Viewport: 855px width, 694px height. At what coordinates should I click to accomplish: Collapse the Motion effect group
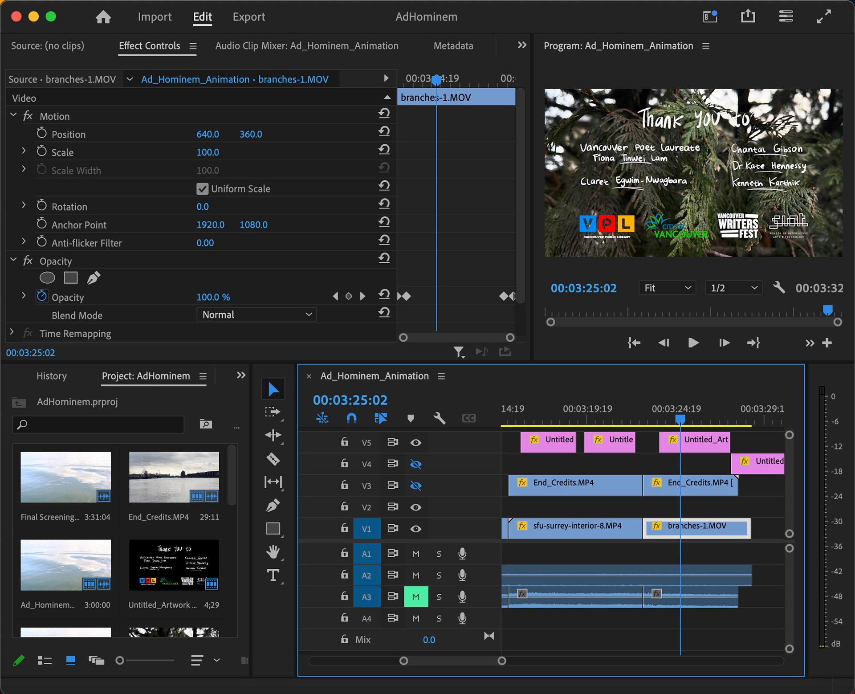(13, 115)
